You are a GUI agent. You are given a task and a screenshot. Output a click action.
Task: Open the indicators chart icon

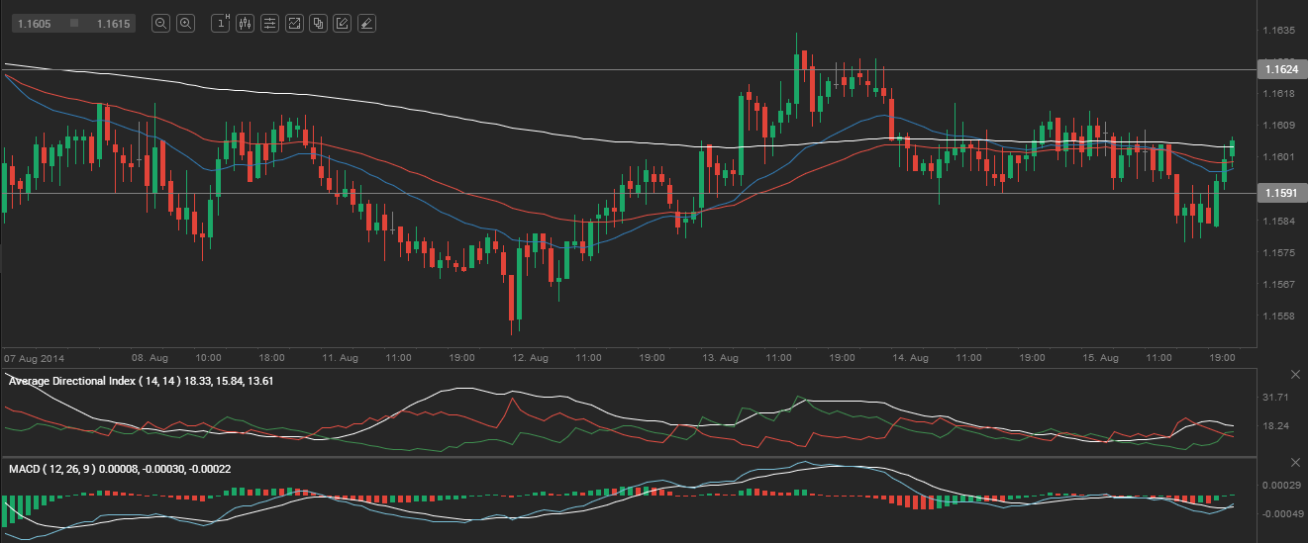294,23
